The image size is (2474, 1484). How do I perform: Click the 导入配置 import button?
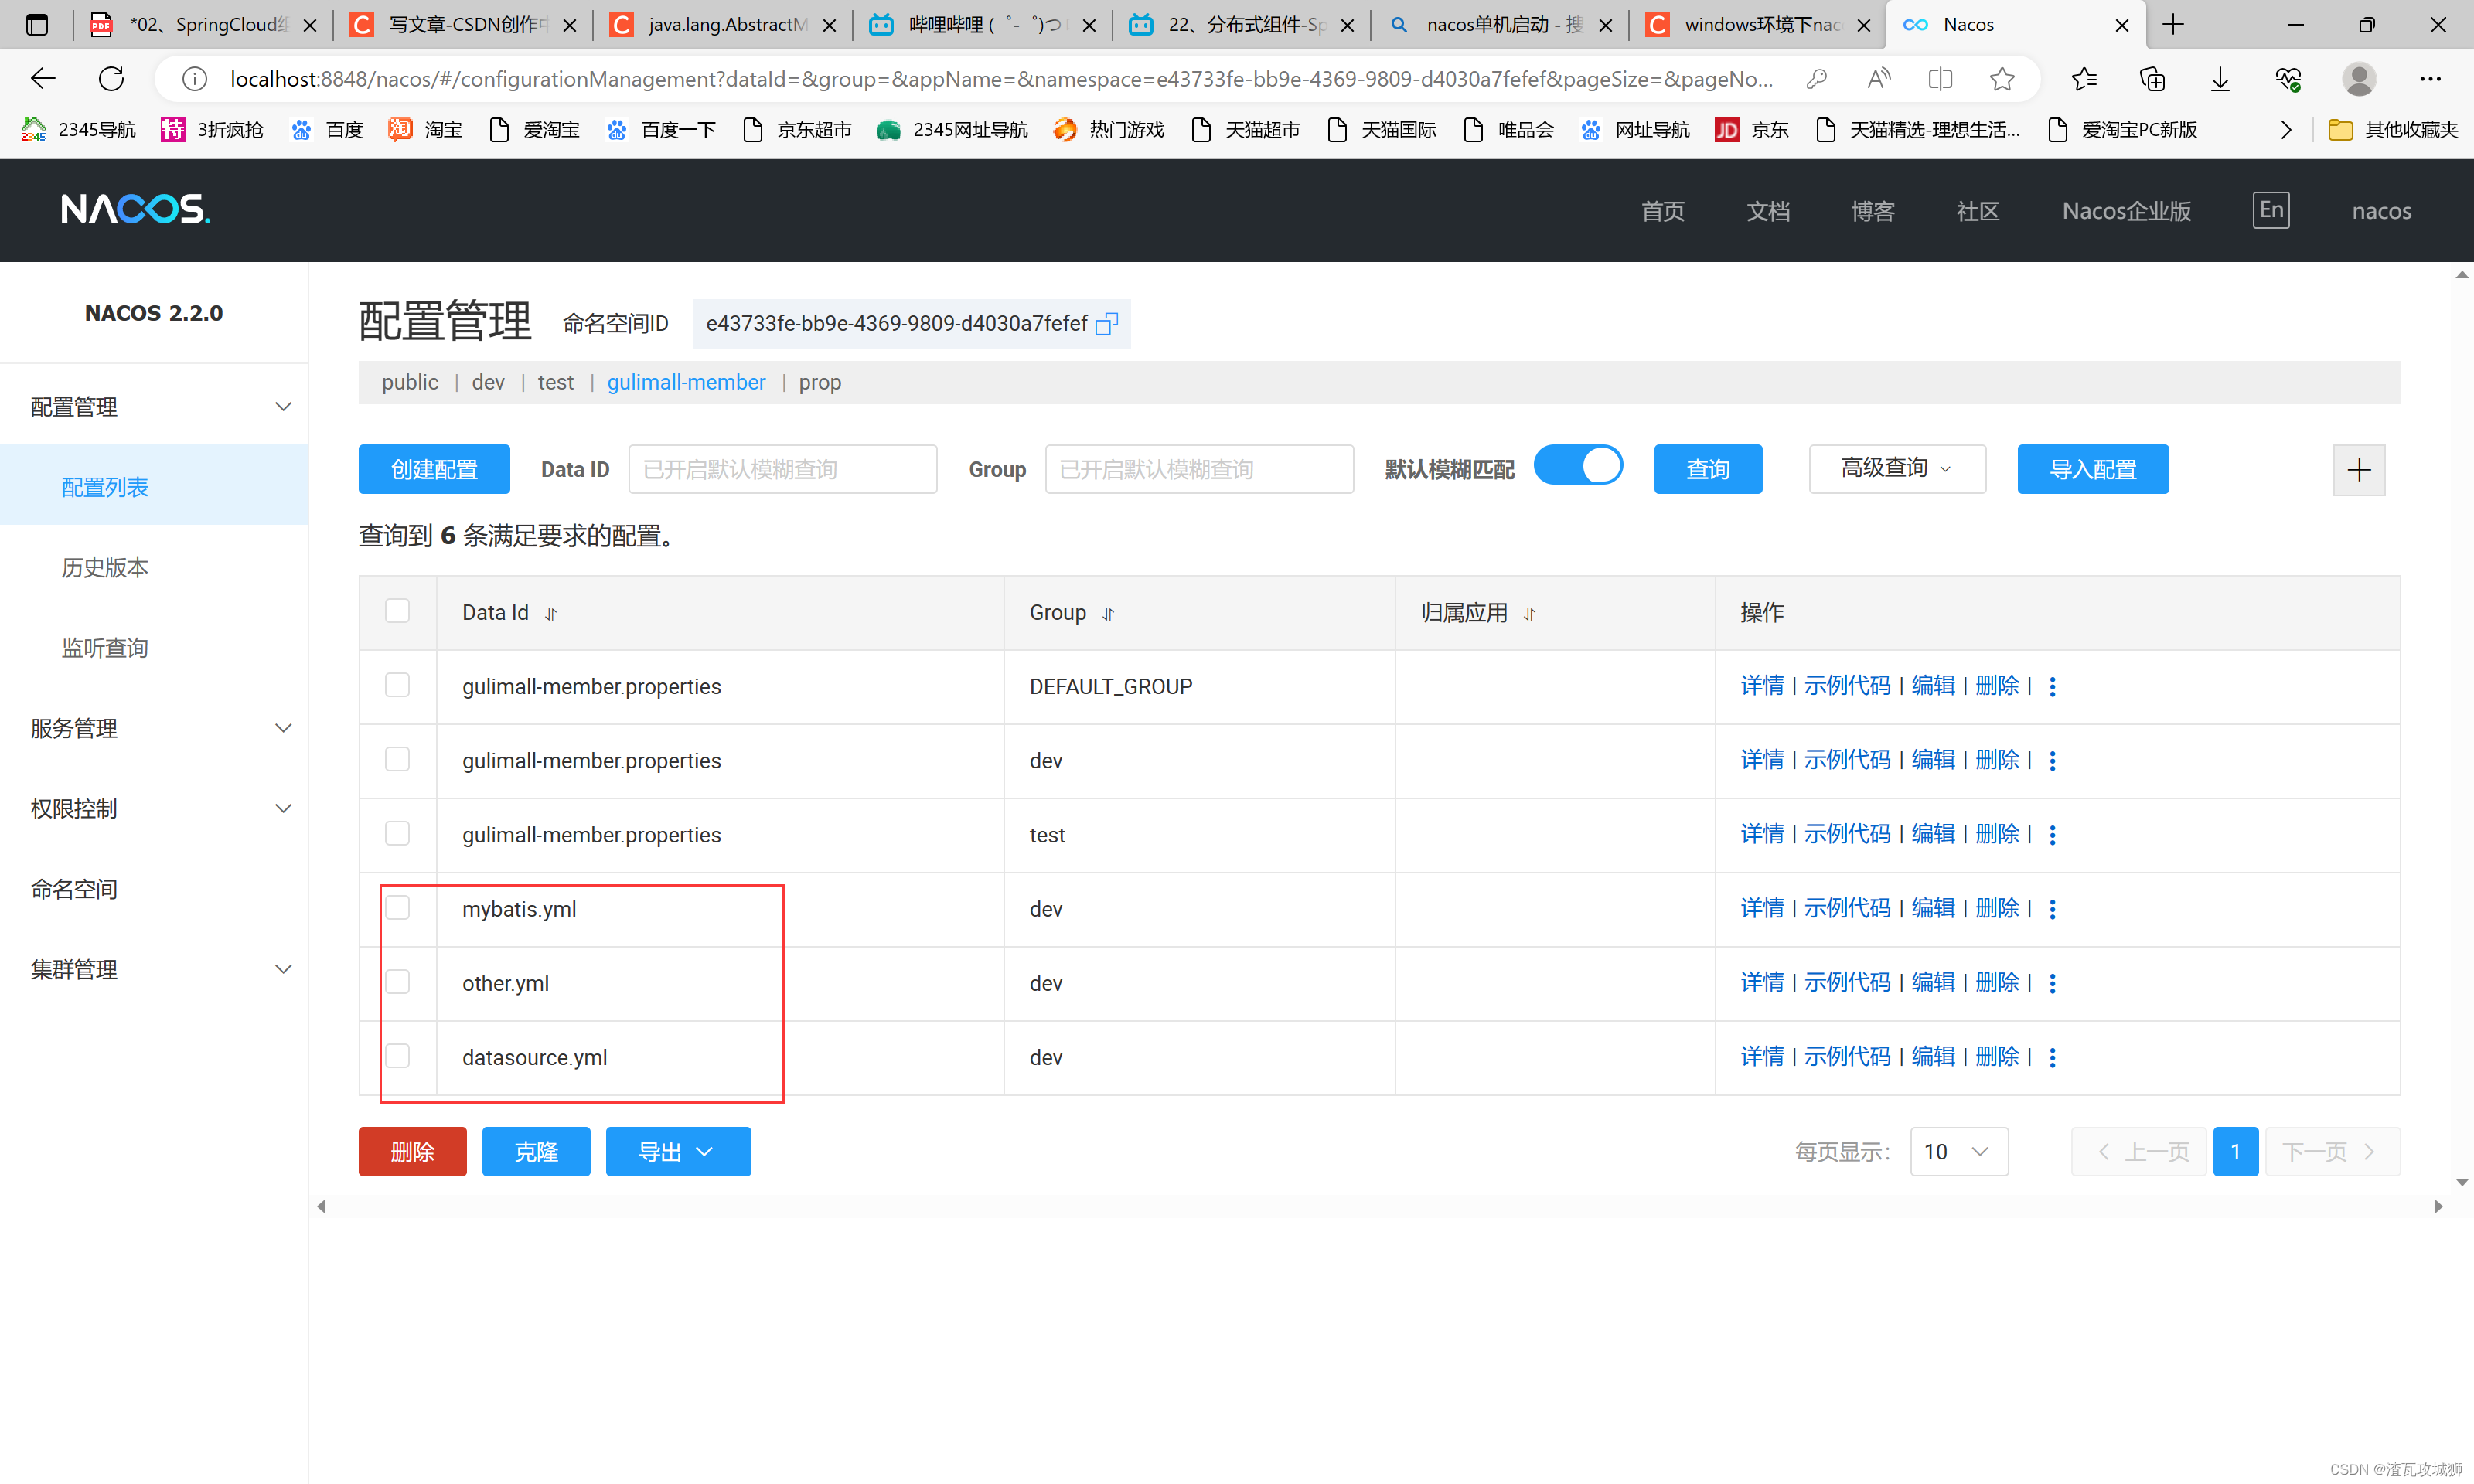[2092, 469]
